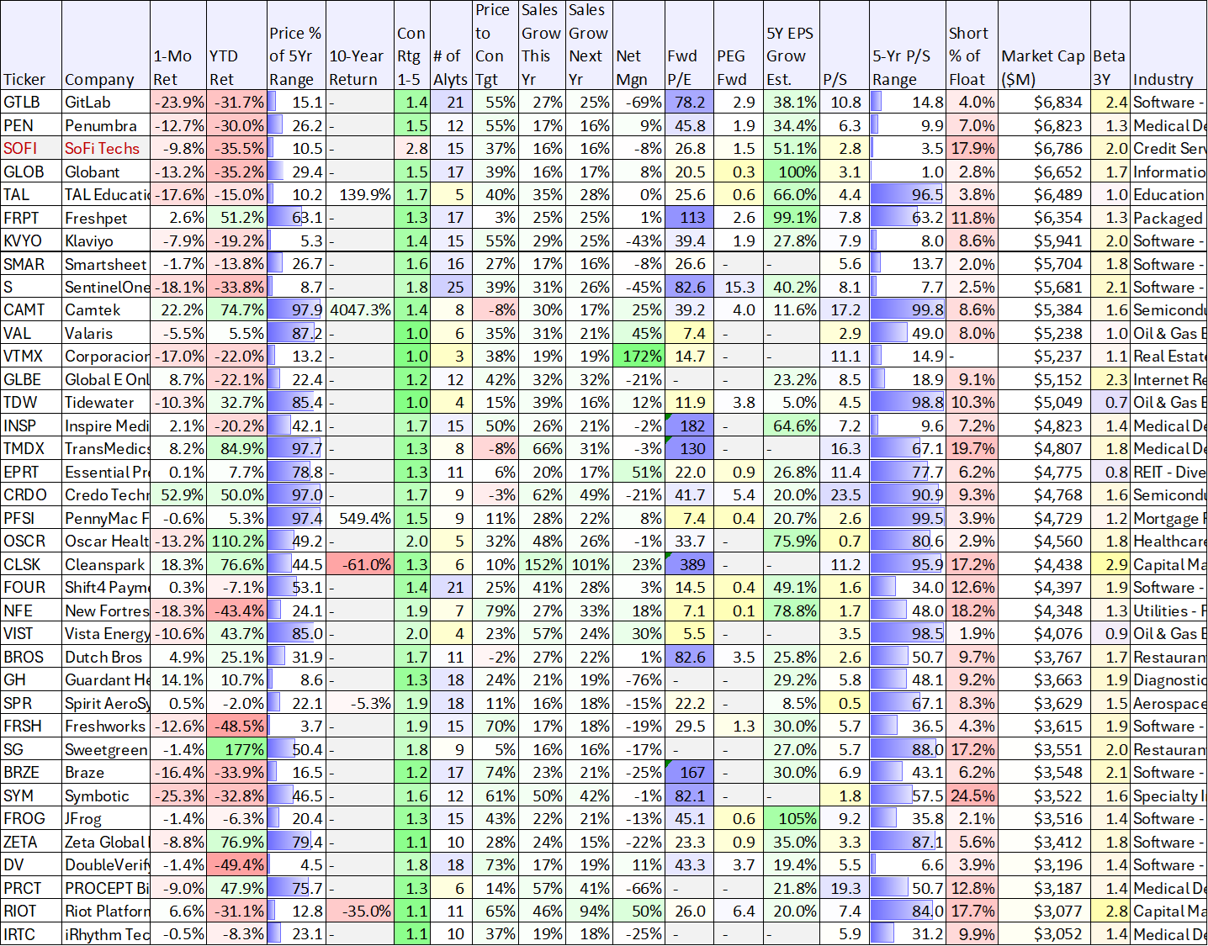
Task: Click the IRTC ticker cell
Action: 31,934
